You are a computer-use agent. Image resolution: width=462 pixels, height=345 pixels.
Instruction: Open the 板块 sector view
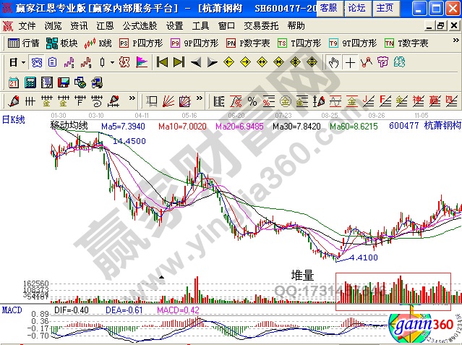point(63,43)
